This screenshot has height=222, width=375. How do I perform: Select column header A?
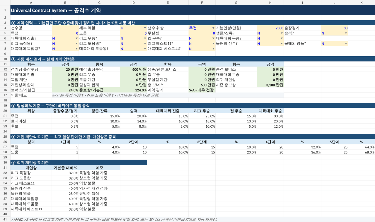(31, 2)
